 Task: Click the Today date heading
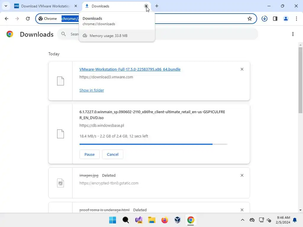pos(54,54)
